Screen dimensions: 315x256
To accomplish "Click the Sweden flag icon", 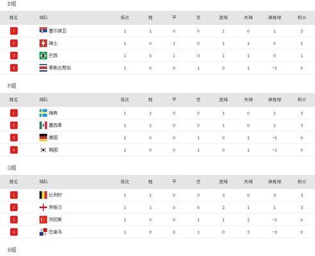I will pyautogui.click(x=43, y=113).
